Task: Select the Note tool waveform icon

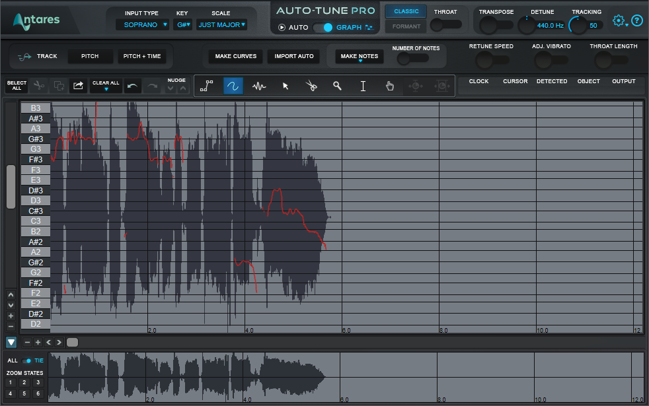Action: point(259,86)
